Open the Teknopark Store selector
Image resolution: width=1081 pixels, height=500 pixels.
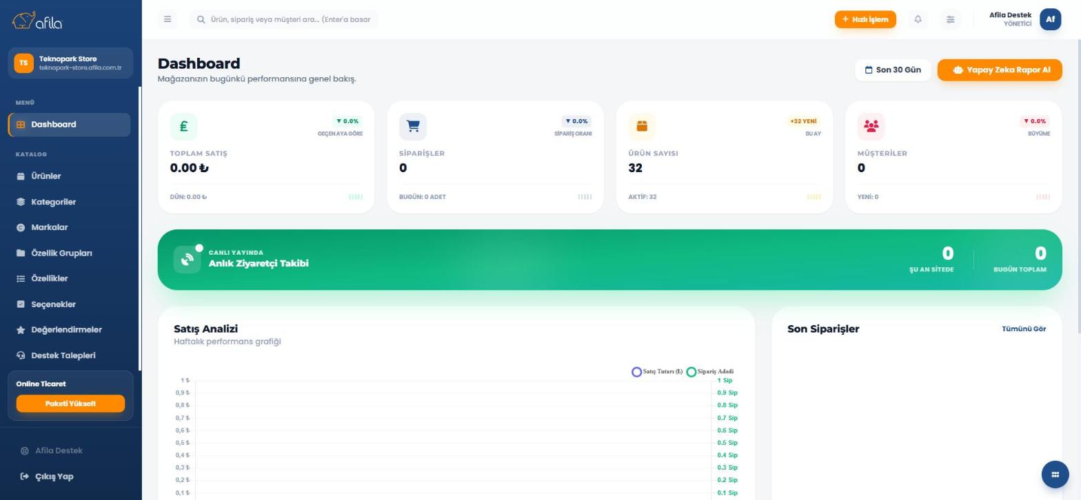pos(70,63)
